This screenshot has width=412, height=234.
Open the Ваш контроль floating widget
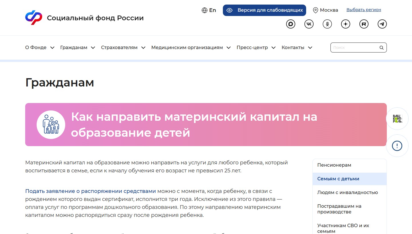[397, 118]
